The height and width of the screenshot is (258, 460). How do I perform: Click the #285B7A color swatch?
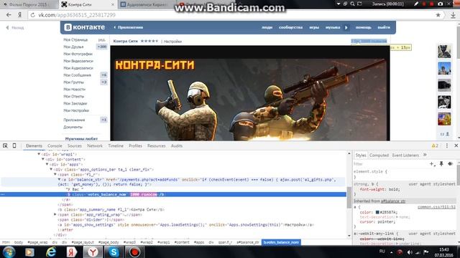(x=377, y=212)
